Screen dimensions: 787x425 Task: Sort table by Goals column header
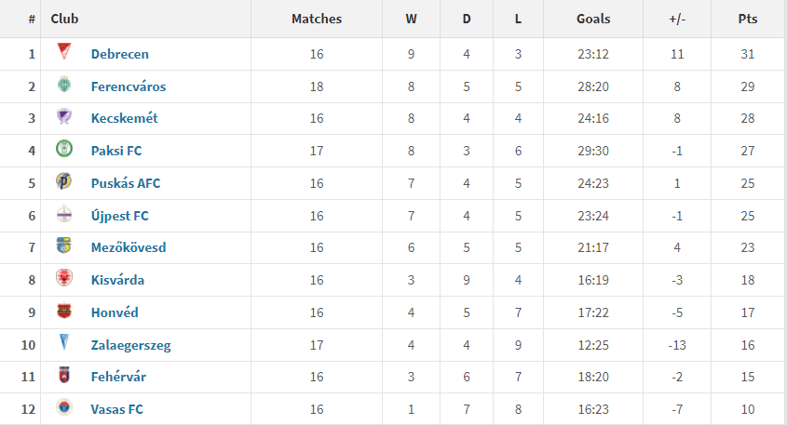tap(593, 19)
